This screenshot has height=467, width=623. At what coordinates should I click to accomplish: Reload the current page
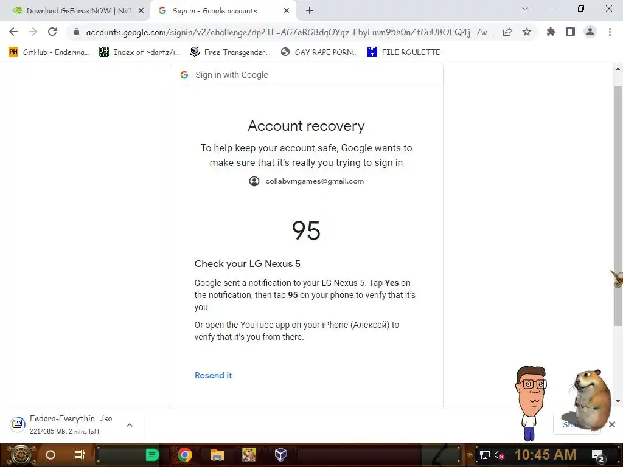[52, 32]
